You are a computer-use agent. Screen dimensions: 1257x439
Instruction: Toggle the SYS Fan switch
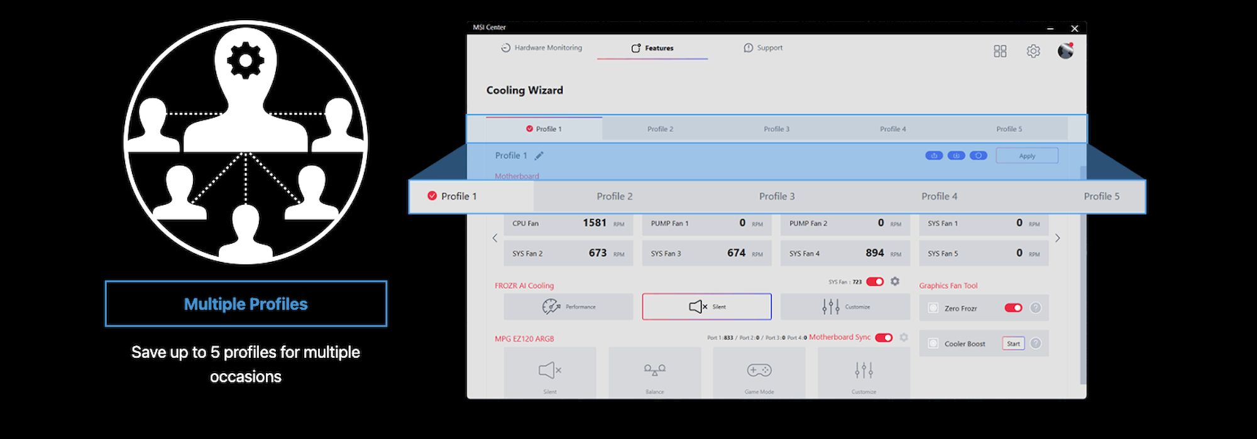(875, 281)
